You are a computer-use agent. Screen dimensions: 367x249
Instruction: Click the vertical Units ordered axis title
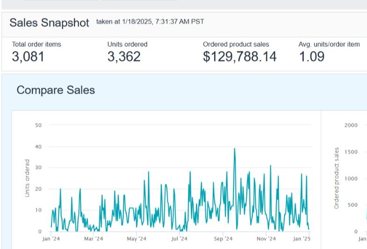click(x=27, y=178)
